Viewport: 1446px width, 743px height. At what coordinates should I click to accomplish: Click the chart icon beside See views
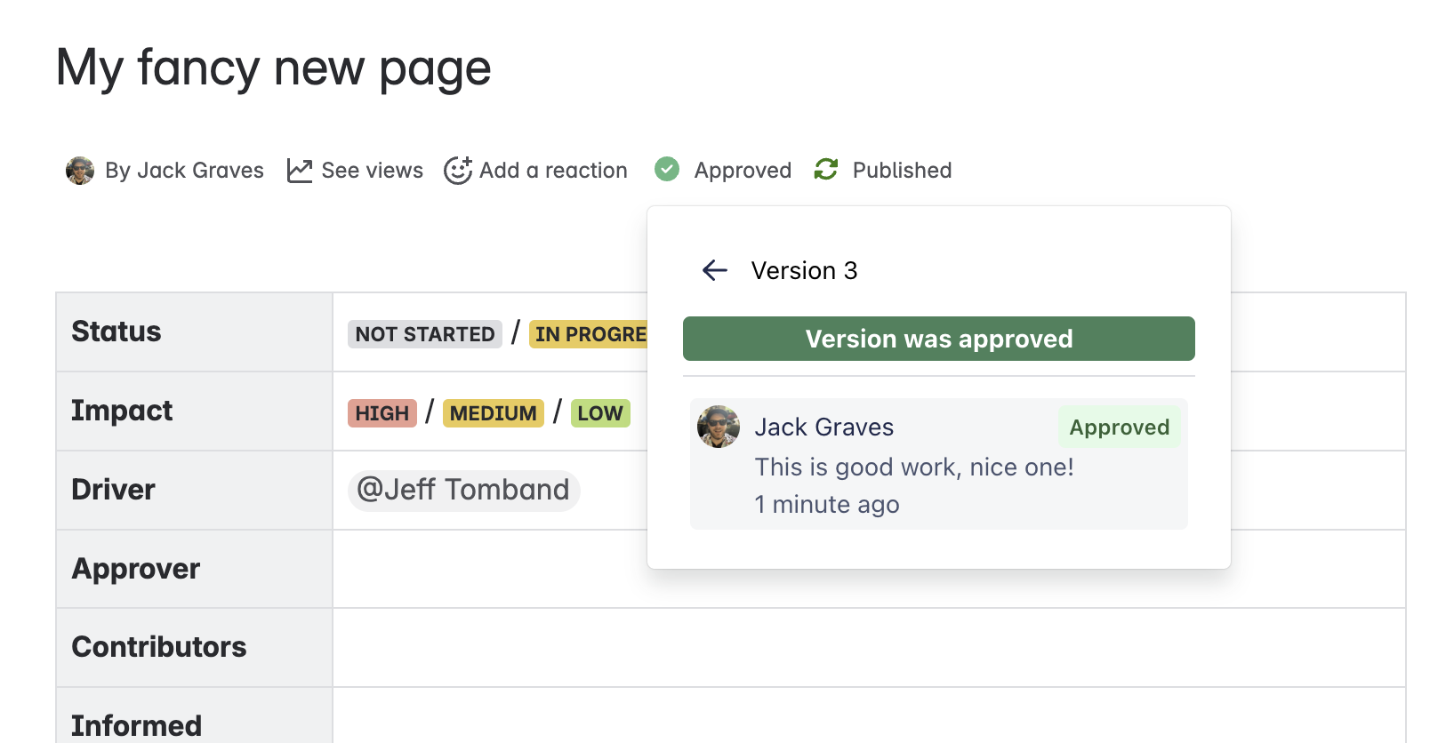(300, 169)
